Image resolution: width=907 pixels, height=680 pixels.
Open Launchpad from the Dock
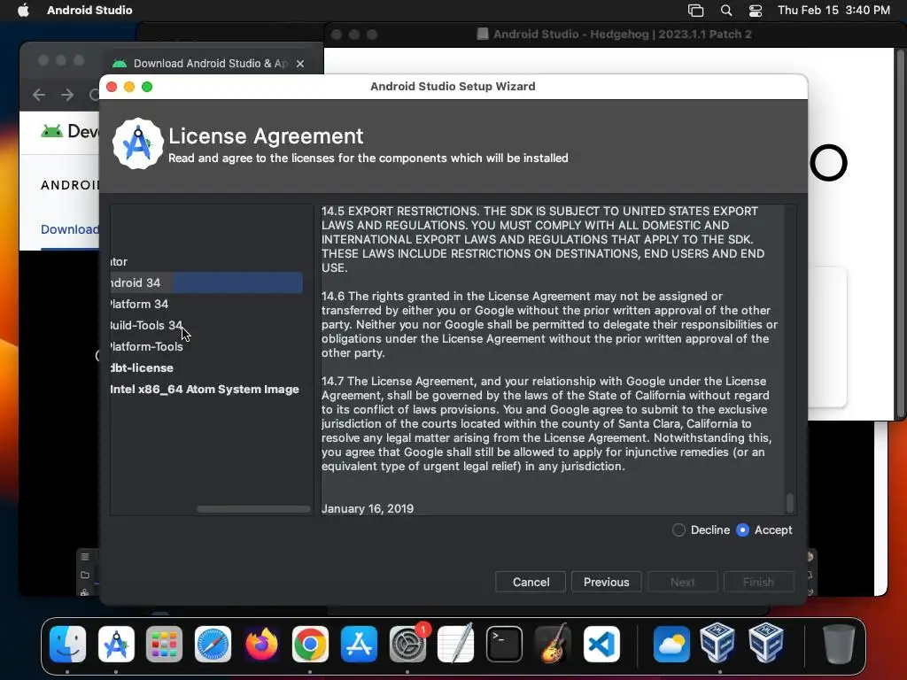click(x=164, y=644)
